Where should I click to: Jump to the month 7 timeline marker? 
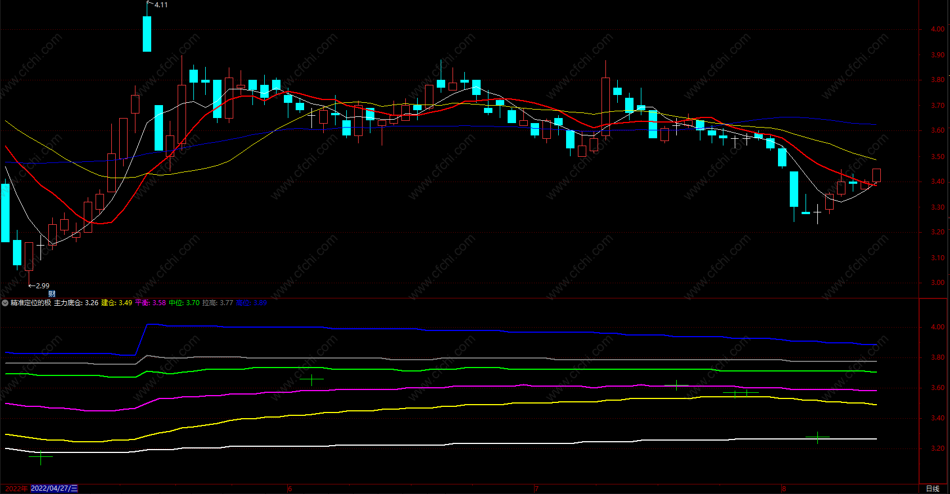[x=536, y=489]
